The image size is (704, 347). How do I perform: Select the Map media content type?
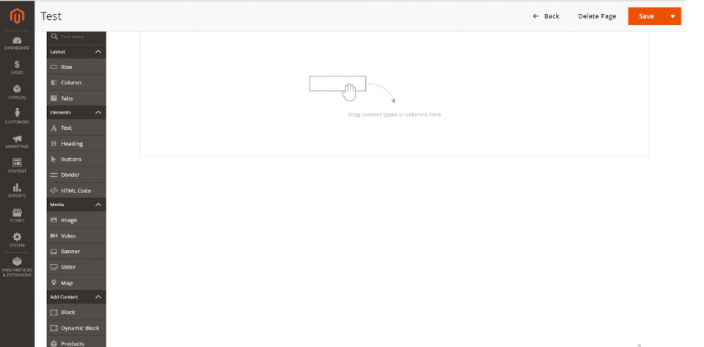76,282
